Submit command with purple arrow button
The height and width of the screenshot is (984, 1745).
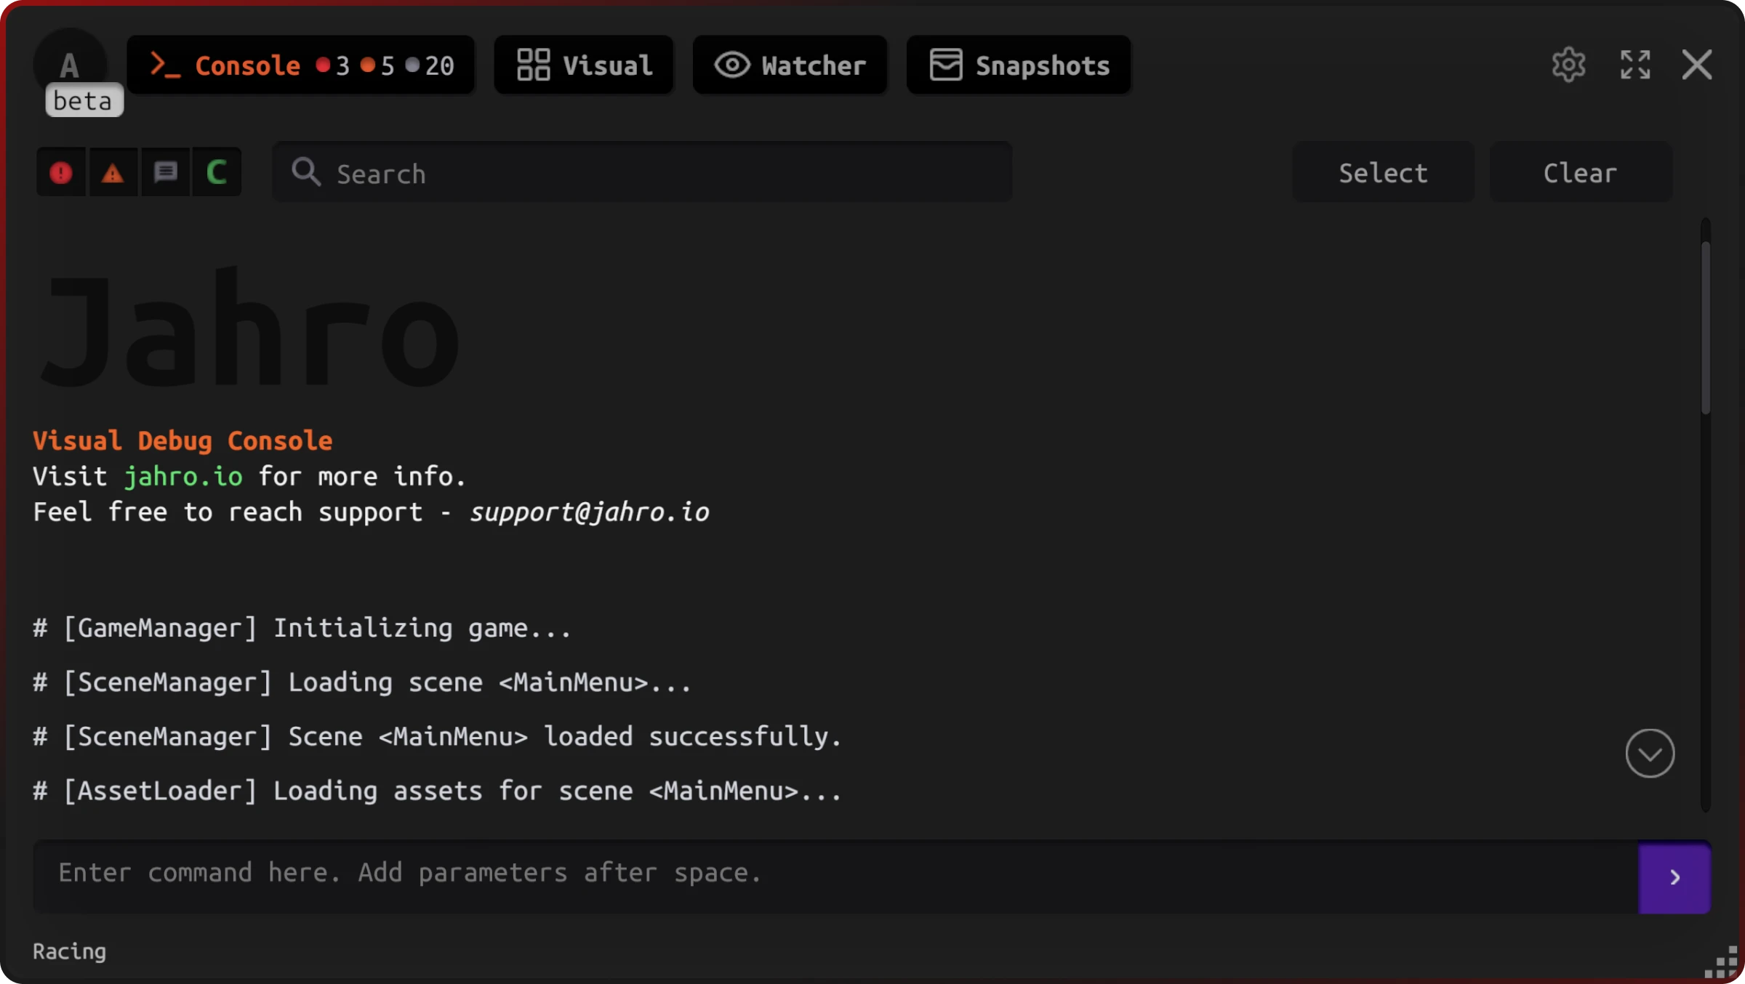coord(1674,877)
